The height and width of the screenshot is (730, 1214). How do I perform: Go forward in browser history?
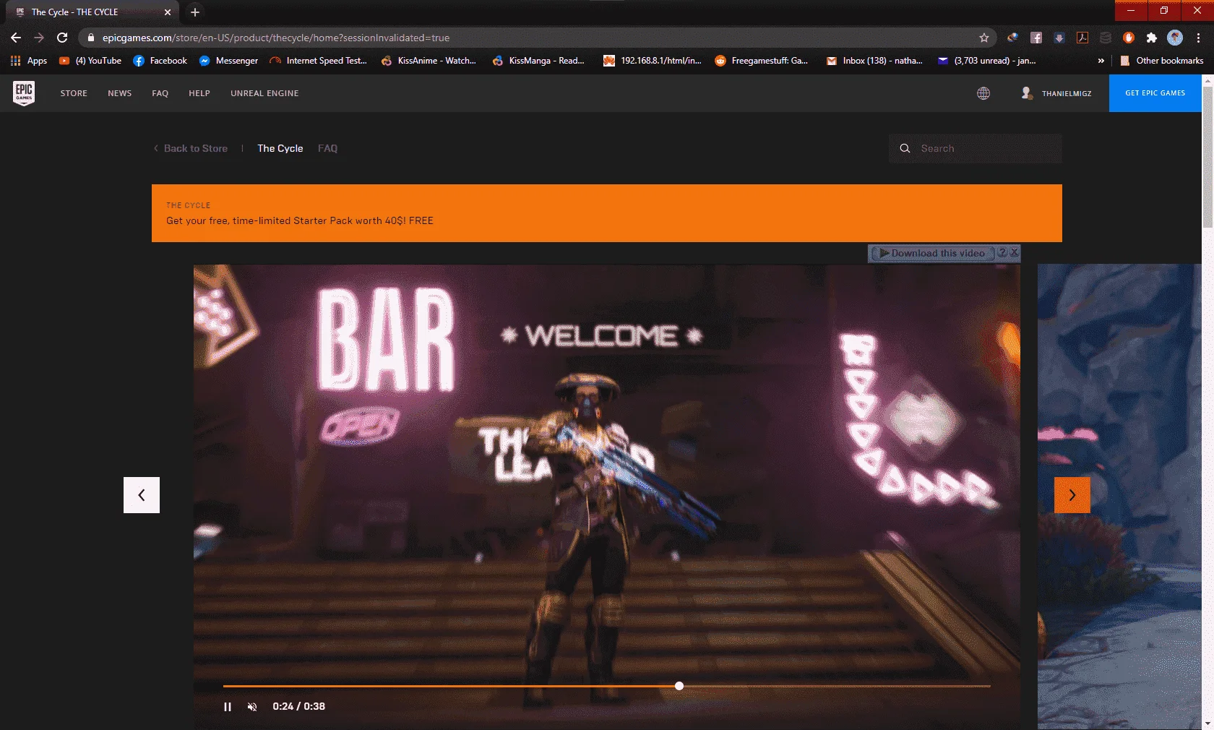[39, 38]
